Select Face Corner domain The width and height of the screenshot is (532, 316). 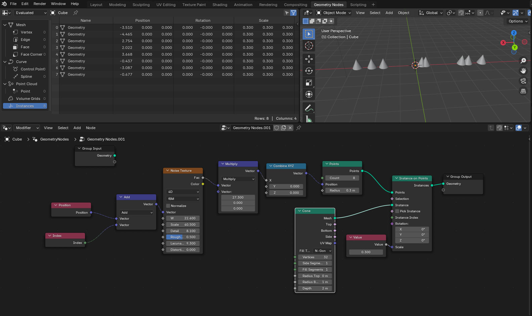click(x=32, y=54)
